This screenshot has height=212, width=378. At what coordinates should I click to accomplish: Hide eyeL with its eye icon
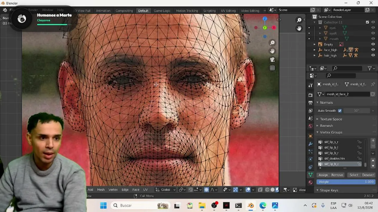(x=373, y=28)
